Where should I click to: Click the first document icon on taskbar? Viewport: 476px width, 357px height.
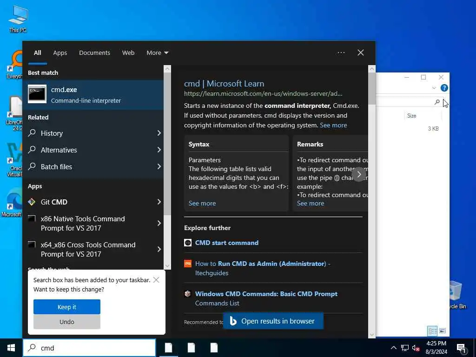click(x=168, y=348)
